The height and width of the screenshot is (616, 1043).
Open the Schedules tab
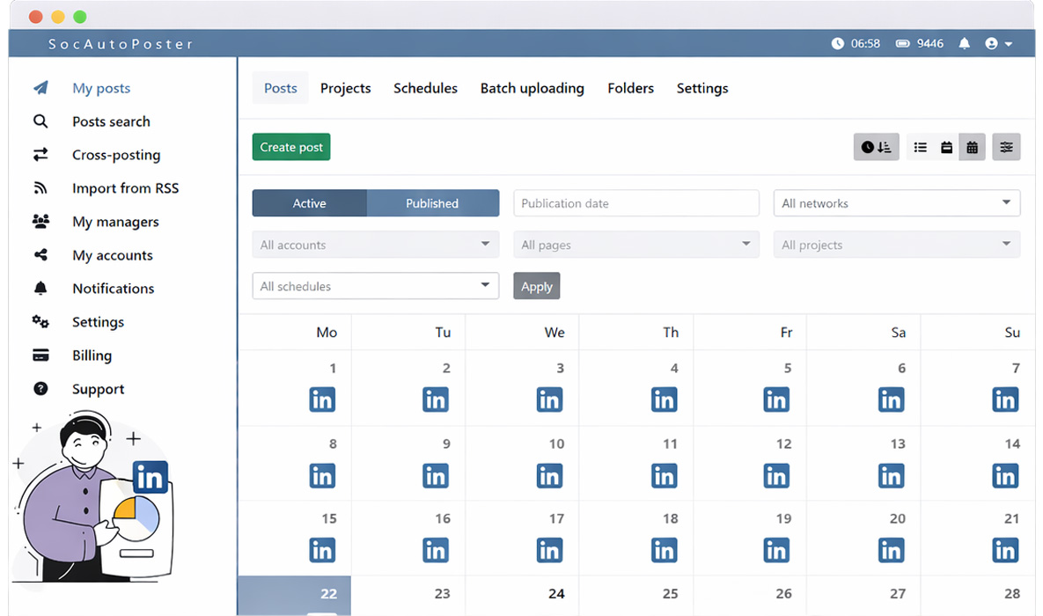425,88
